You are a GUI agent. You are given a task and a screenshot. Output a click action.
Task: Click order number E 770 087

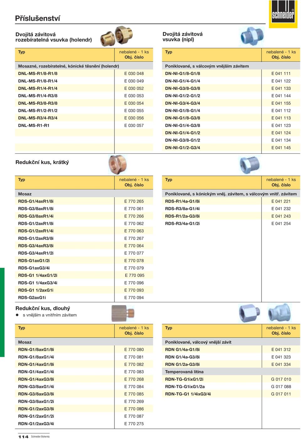[134, 416]
